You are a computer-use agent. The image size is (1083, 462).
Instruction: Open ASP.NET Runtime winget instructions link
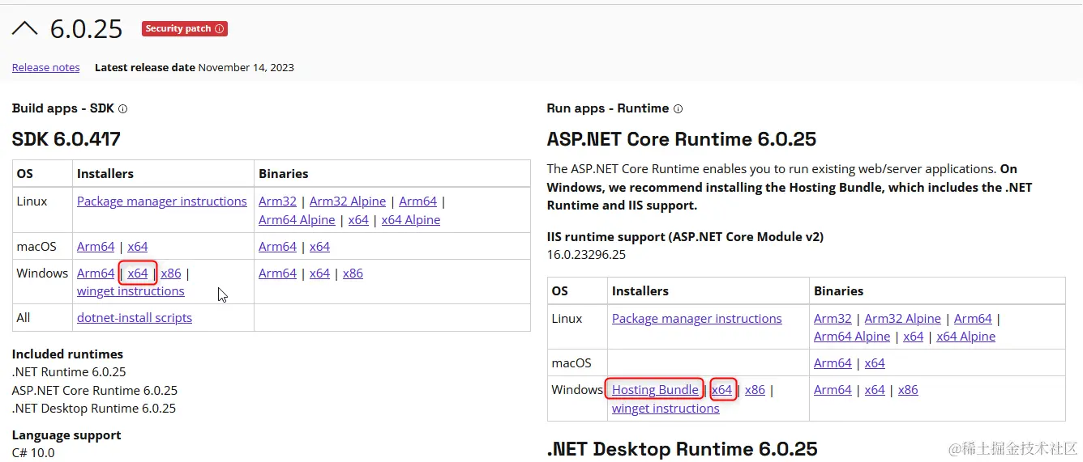666,409
